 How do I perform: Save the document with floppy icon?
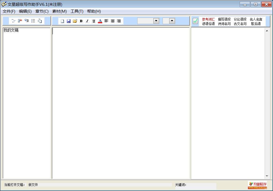[69, 21]
